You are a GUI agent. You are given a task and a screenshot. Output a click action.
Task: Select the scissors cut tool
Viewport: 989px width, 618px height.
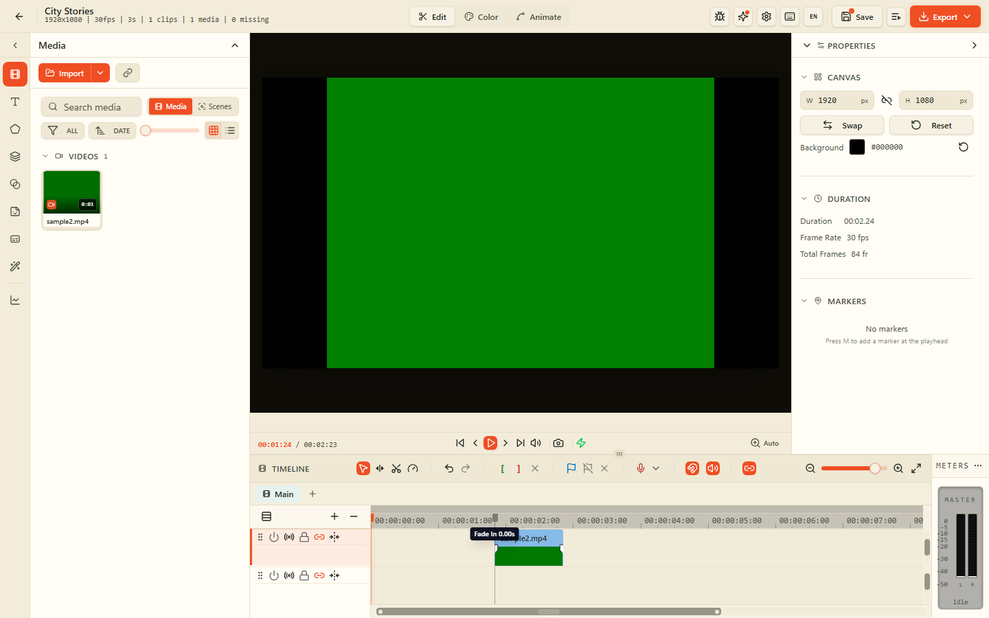coord(396,468)
